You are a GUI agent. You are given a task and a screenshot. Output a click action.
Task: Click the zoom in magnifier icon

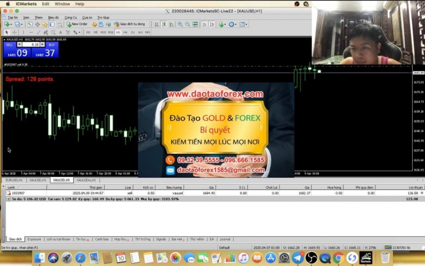coord(180,24)
